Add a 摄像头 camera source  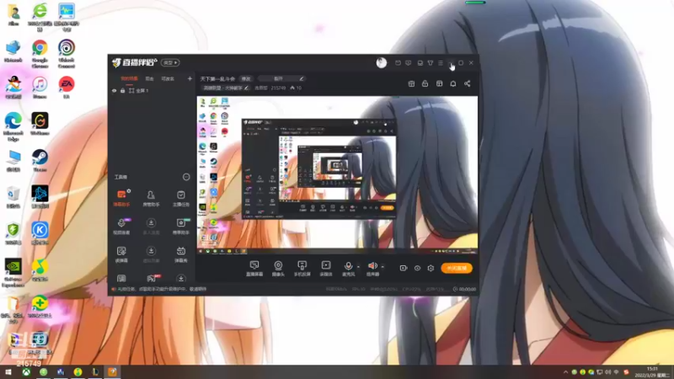278,269
